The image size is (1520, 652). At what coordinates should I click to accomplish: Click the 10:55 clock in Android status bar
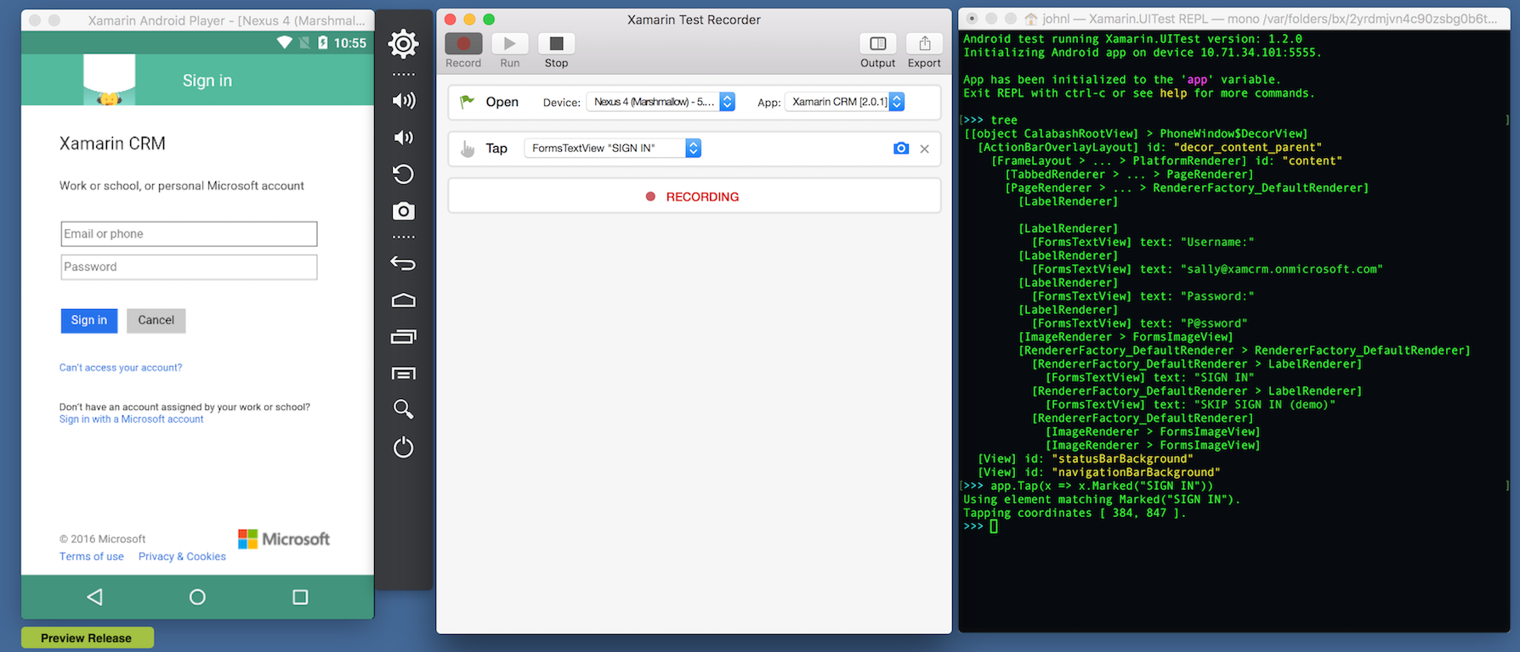pos(350,42)
